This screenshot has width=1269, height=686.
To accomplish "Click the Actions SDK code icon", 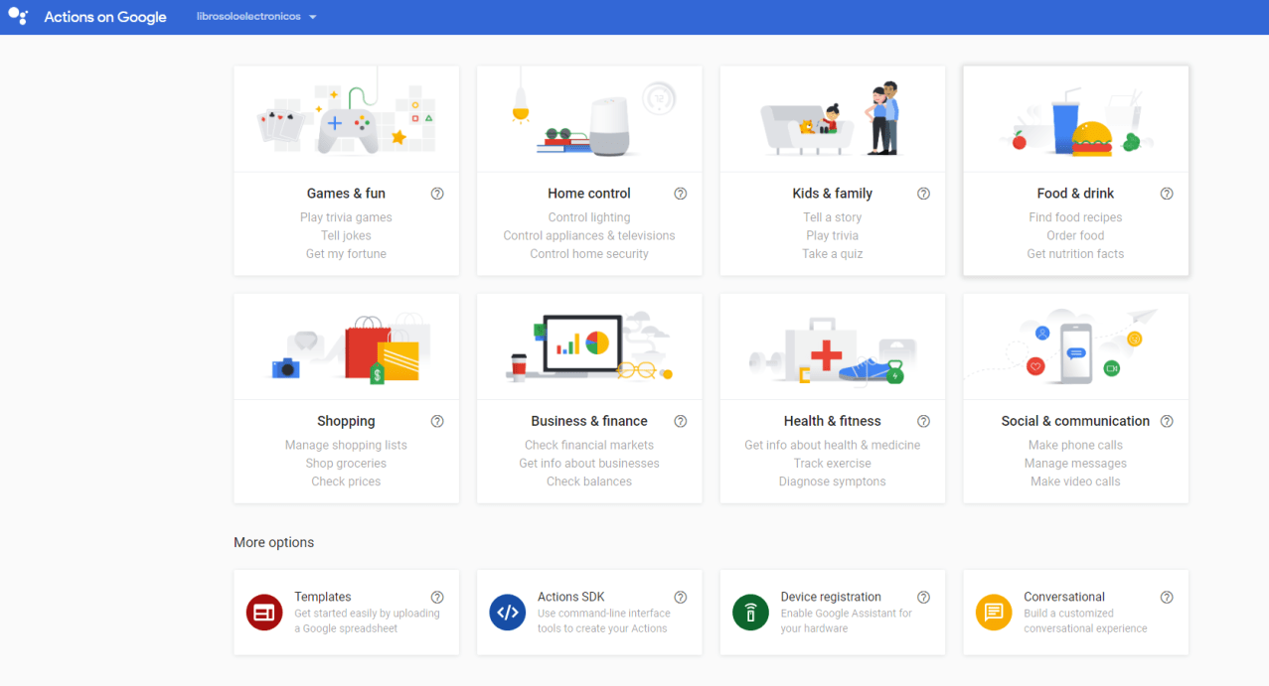I will click(507, 613).
